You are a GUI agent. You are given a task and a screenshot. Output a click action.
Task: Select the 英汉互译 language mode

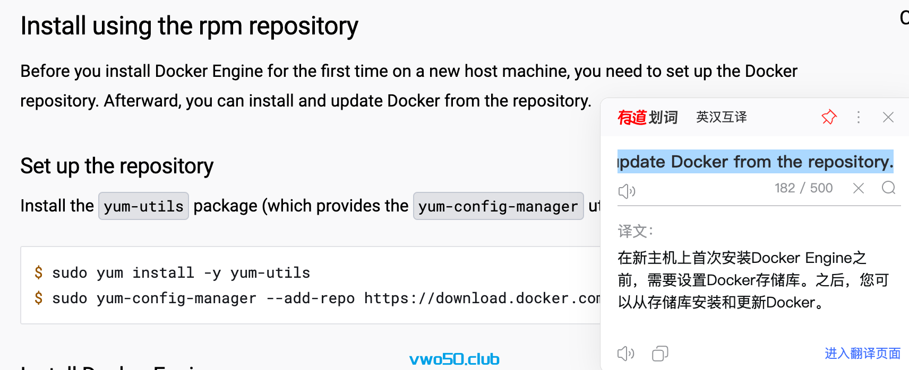(x=721, y=117)
